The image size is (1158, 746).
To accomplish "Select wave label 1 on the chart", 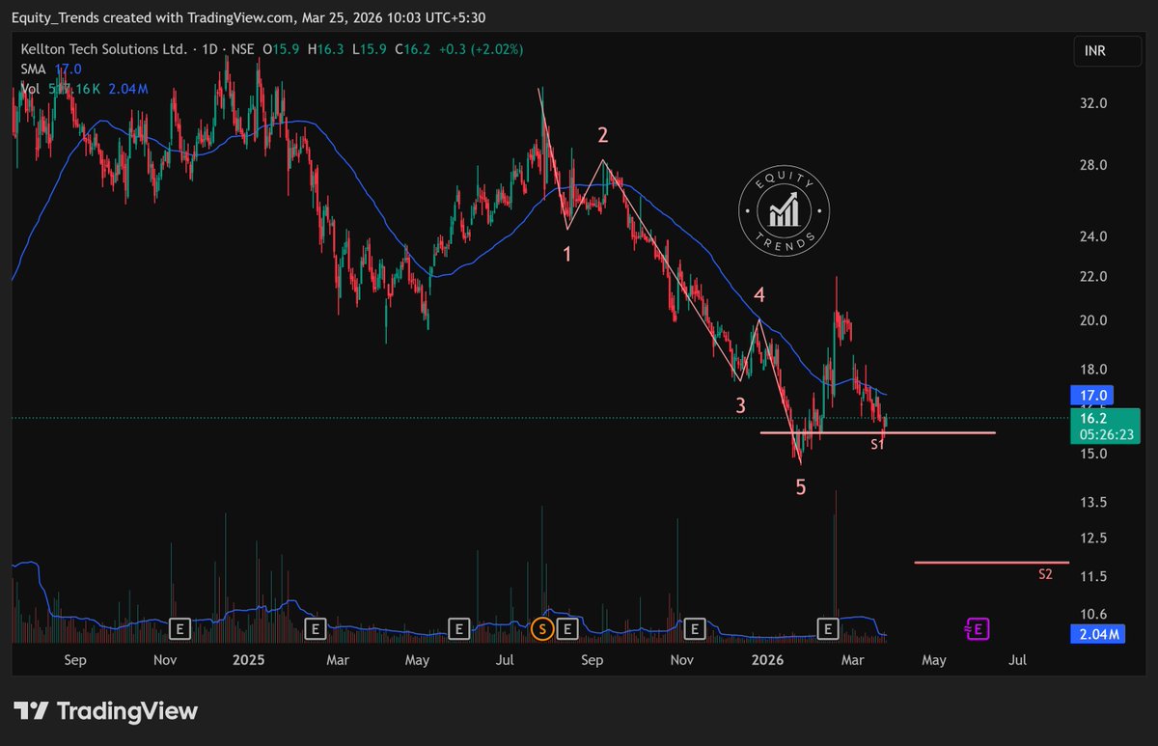I will [x=567, y=254].
